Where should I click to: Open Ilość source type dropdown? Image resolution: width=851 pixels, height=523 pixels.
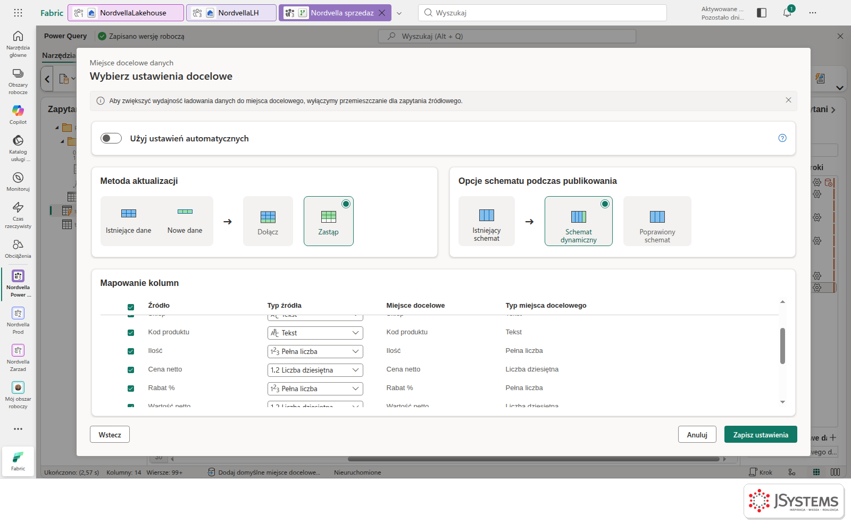point(315,351)
